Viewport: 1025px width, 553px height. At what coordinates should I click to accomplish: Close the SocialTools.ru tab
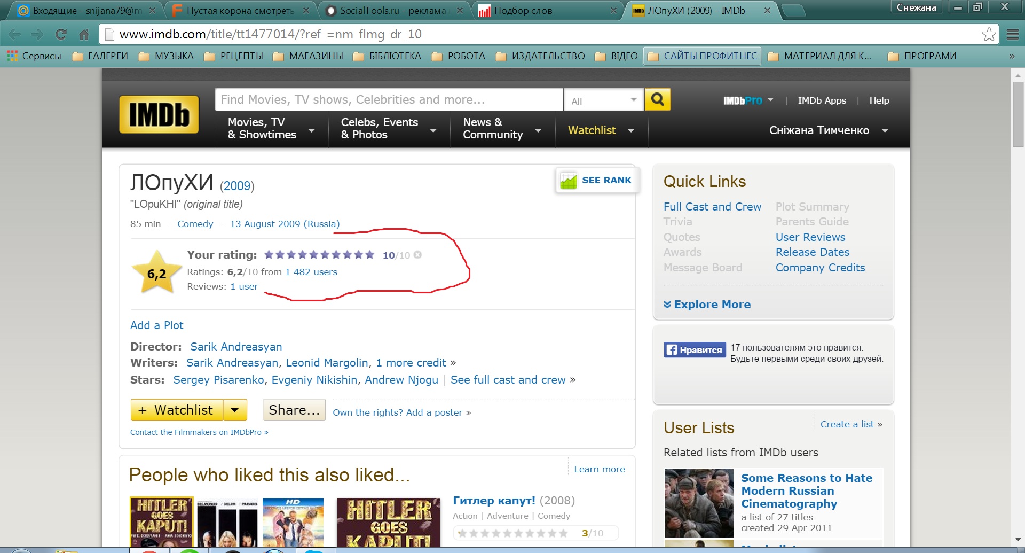460,10
